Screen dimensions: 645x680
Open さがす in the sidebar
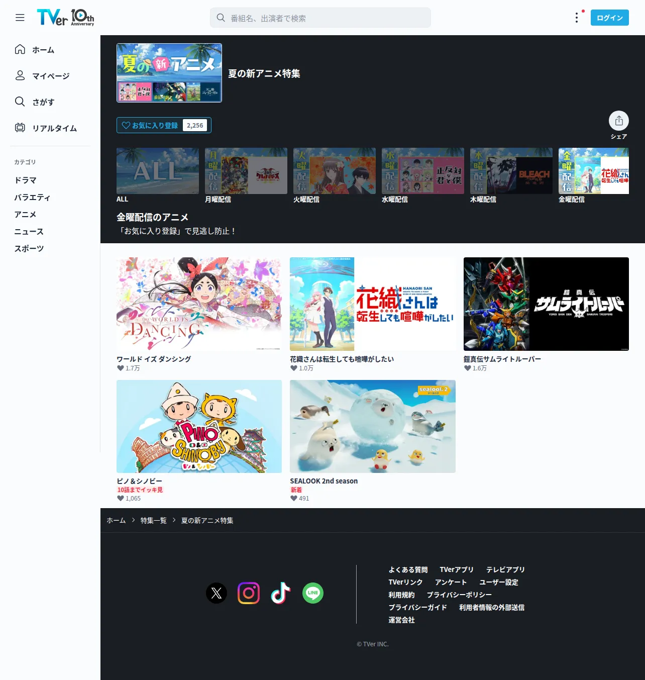click(x=43, y=102)
